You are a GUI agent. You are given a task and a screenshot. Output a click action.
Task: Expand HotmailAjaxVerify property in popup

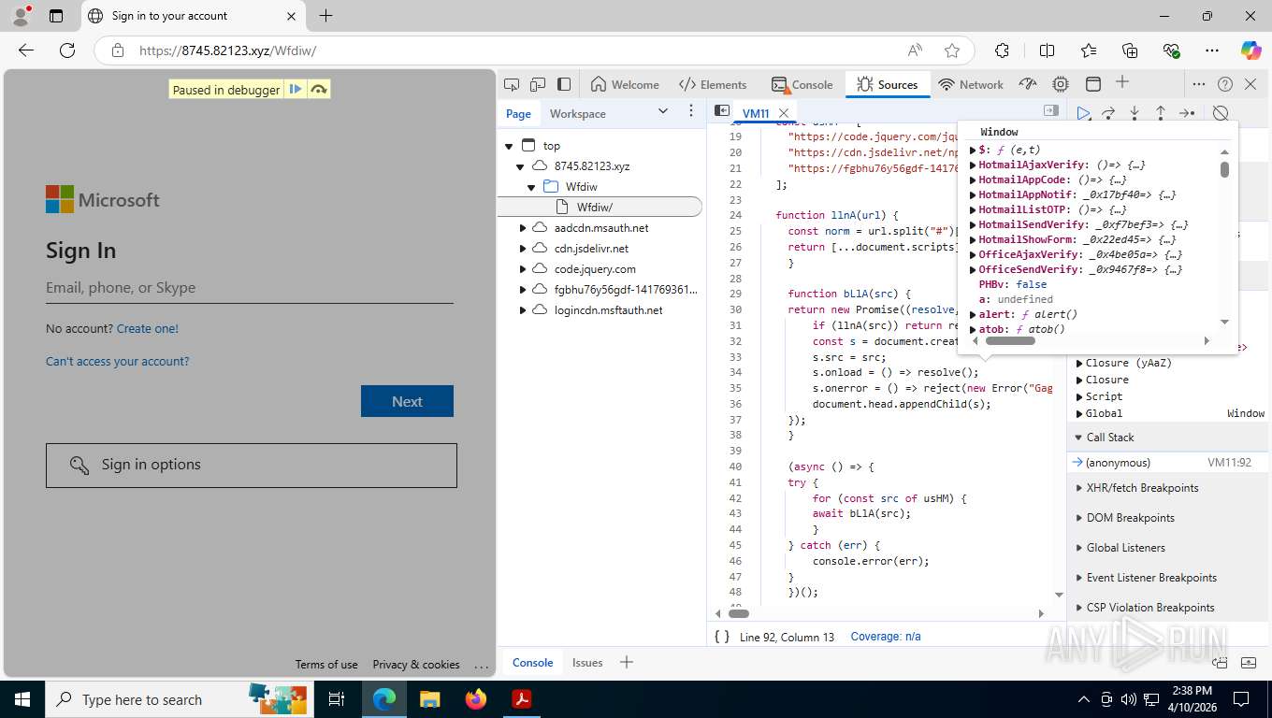coord(973,165)
